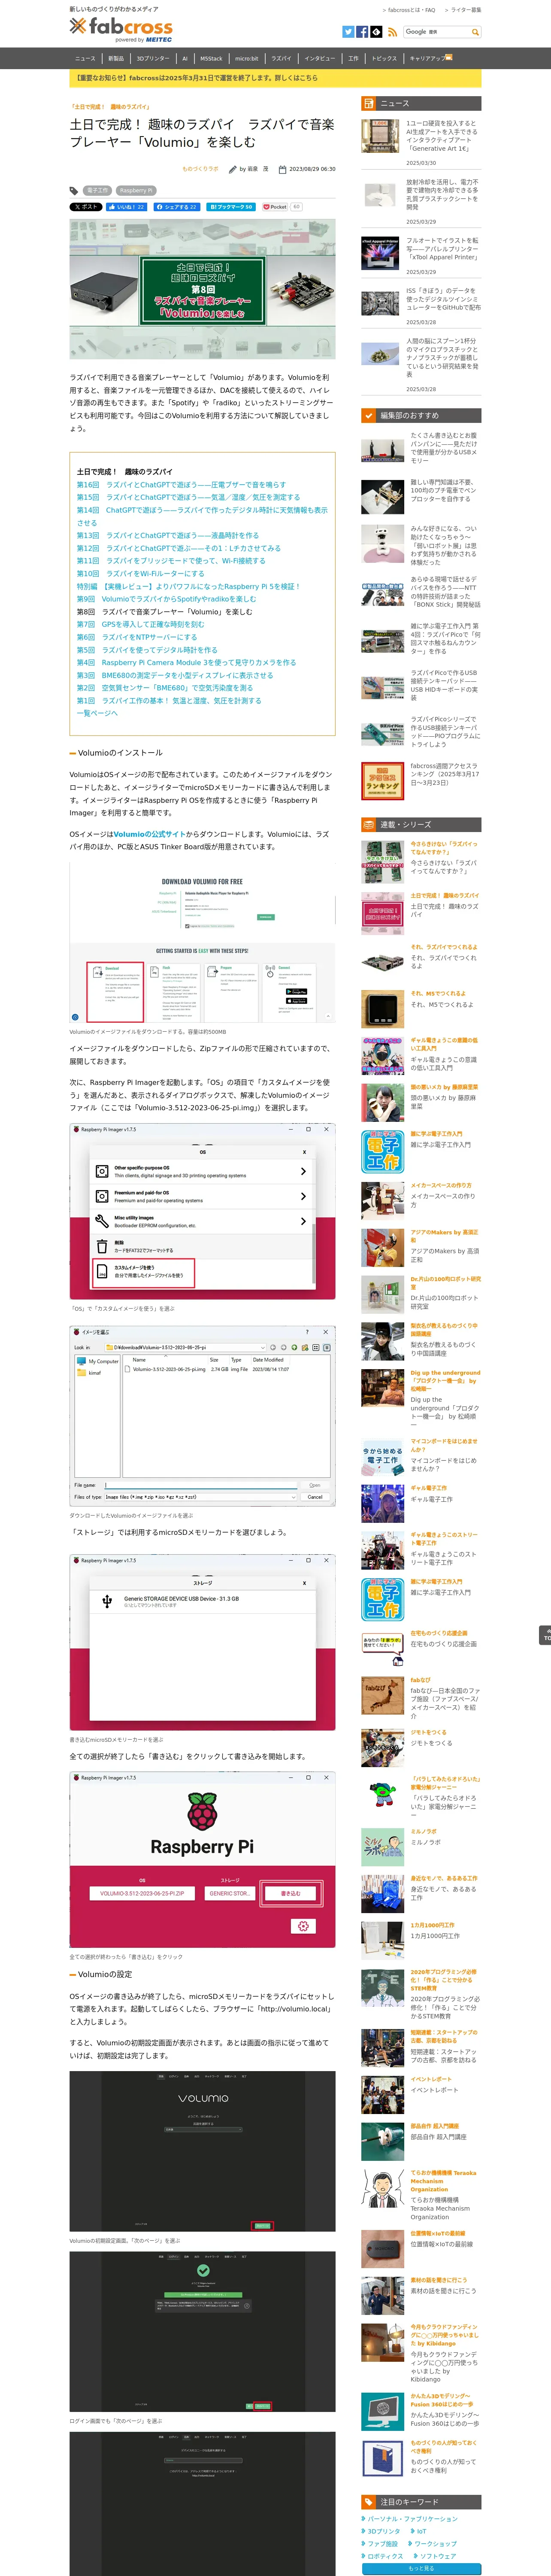Open the black feed icon beside Facebook
Viewport: 551px width, 2576px height.
coord(376,32)
